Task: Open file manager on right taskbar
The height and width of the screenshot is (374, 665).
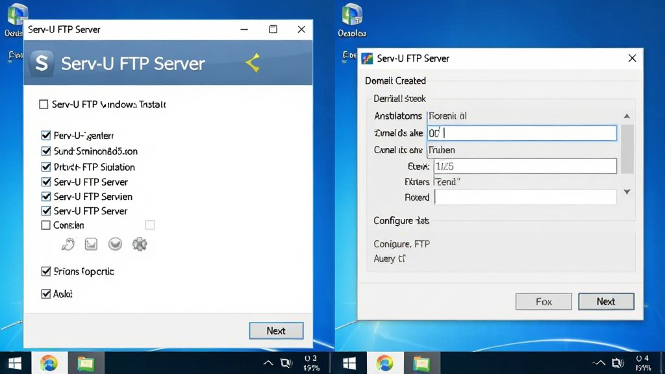Action: pos(421,364)
